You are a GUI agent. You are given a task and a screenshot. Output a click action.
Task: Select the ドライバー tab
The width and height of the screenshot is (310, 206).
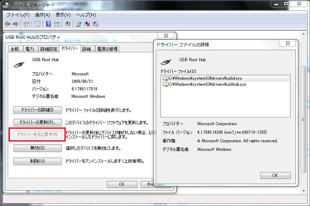[70, 48]
